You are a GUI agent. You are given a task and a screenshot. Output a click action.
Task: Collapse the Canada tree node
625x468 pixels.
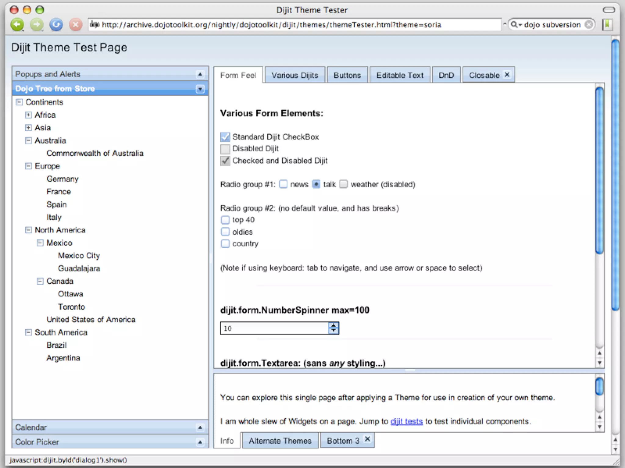pyautogui.click(x=40, y=281)
